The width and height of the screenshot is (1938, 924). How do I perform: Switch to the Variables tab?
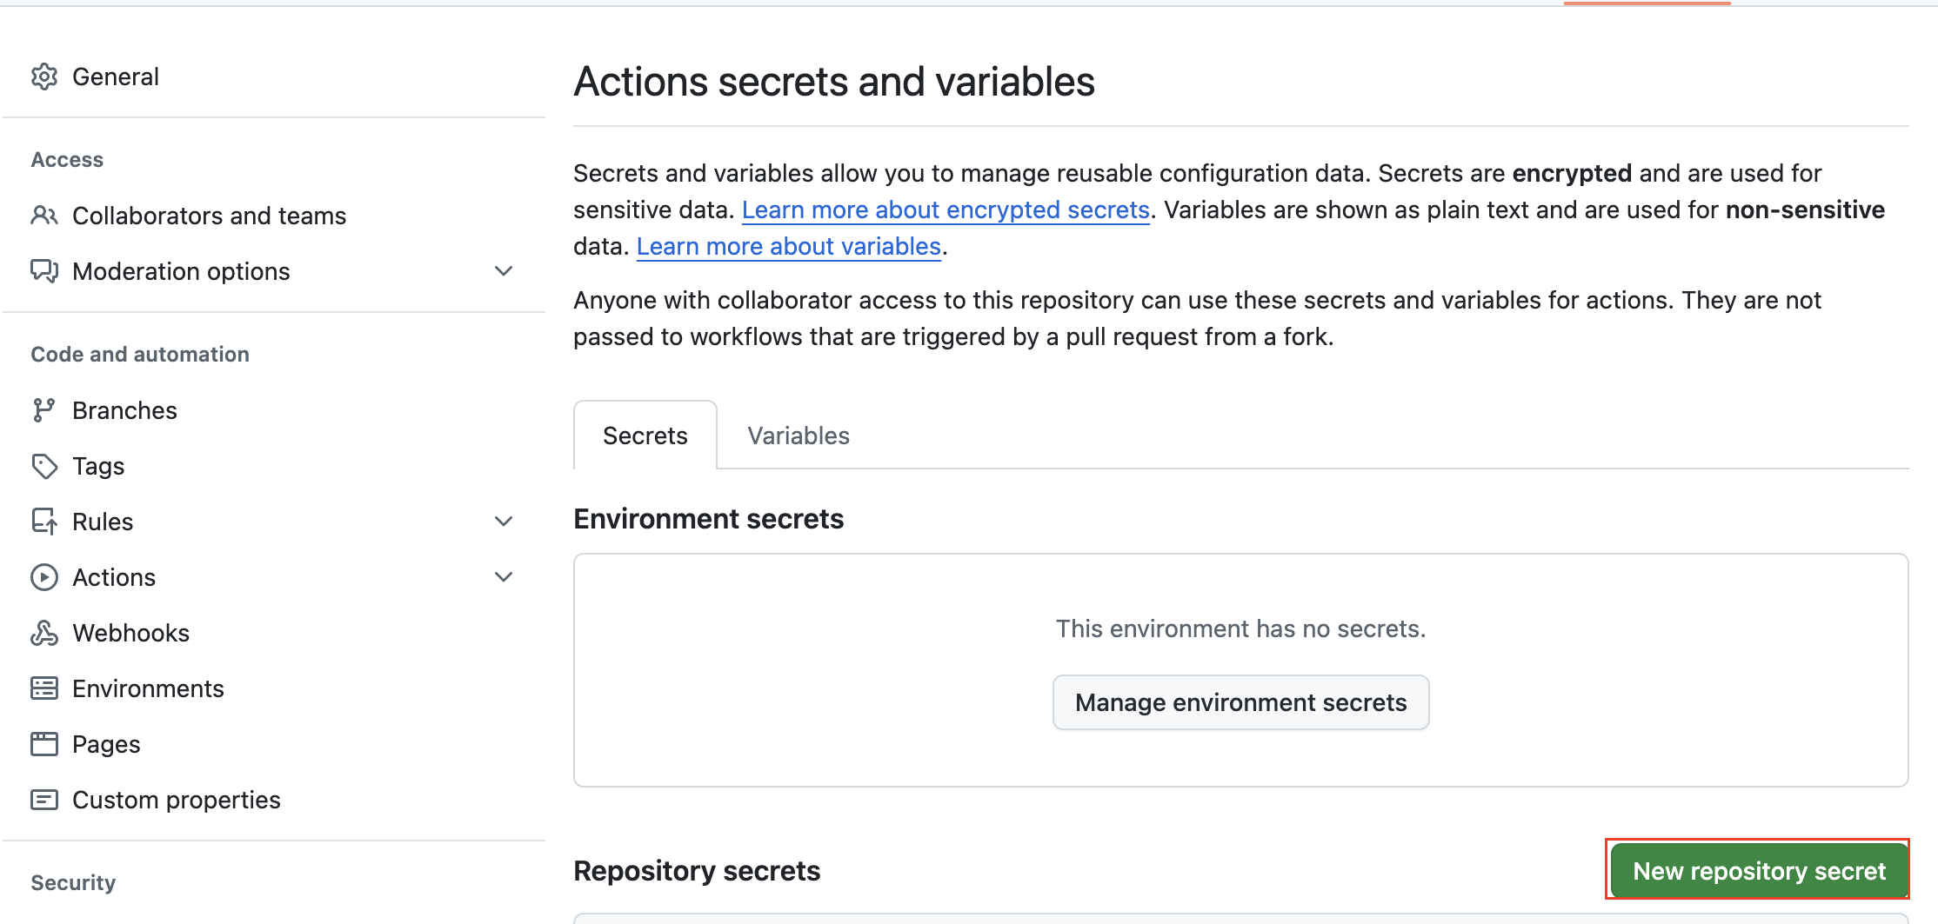pos(798,435)
